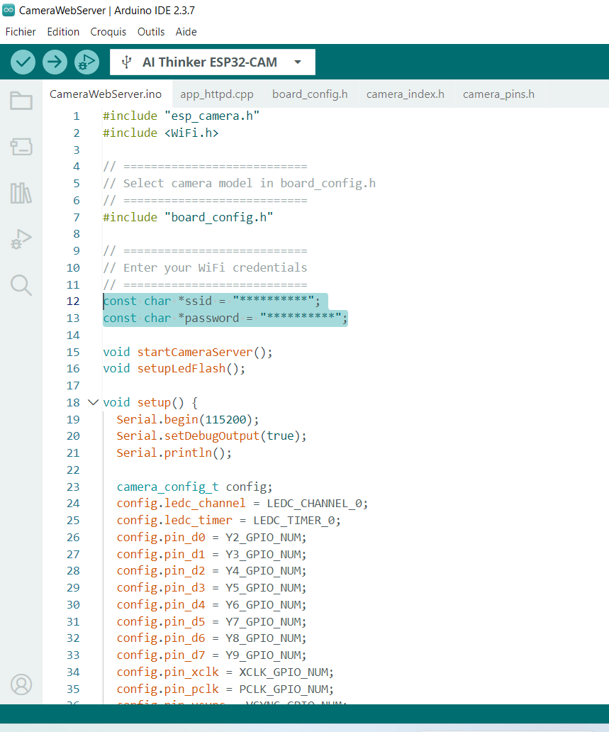Viewport: 609px width, 732px height.
Task: Click the USB icon in board selector
Action: [126, 62]
